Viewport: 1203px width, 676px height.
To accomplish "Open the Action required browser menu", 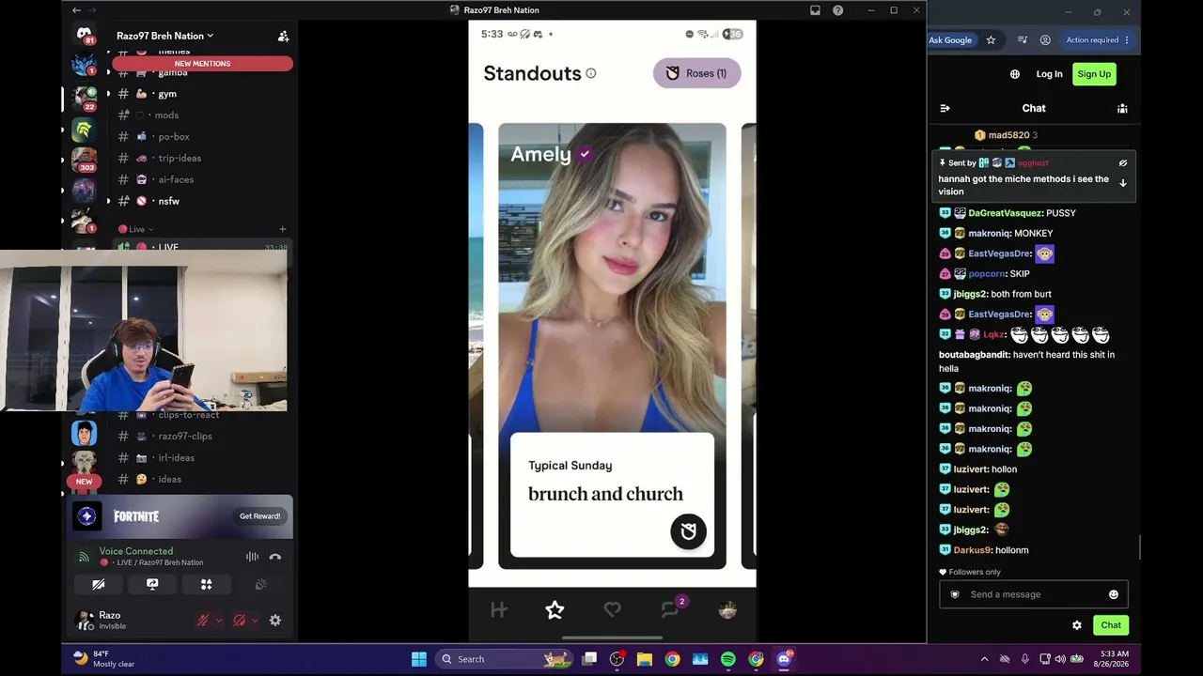I will (1097, 40).
